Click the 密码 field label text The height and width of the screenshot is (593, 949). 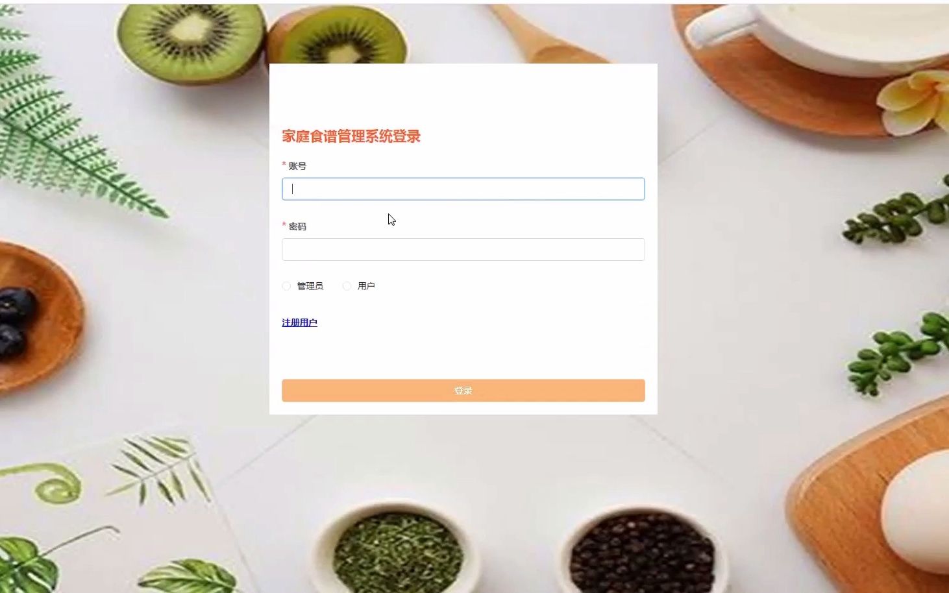[x=297, y=226]
